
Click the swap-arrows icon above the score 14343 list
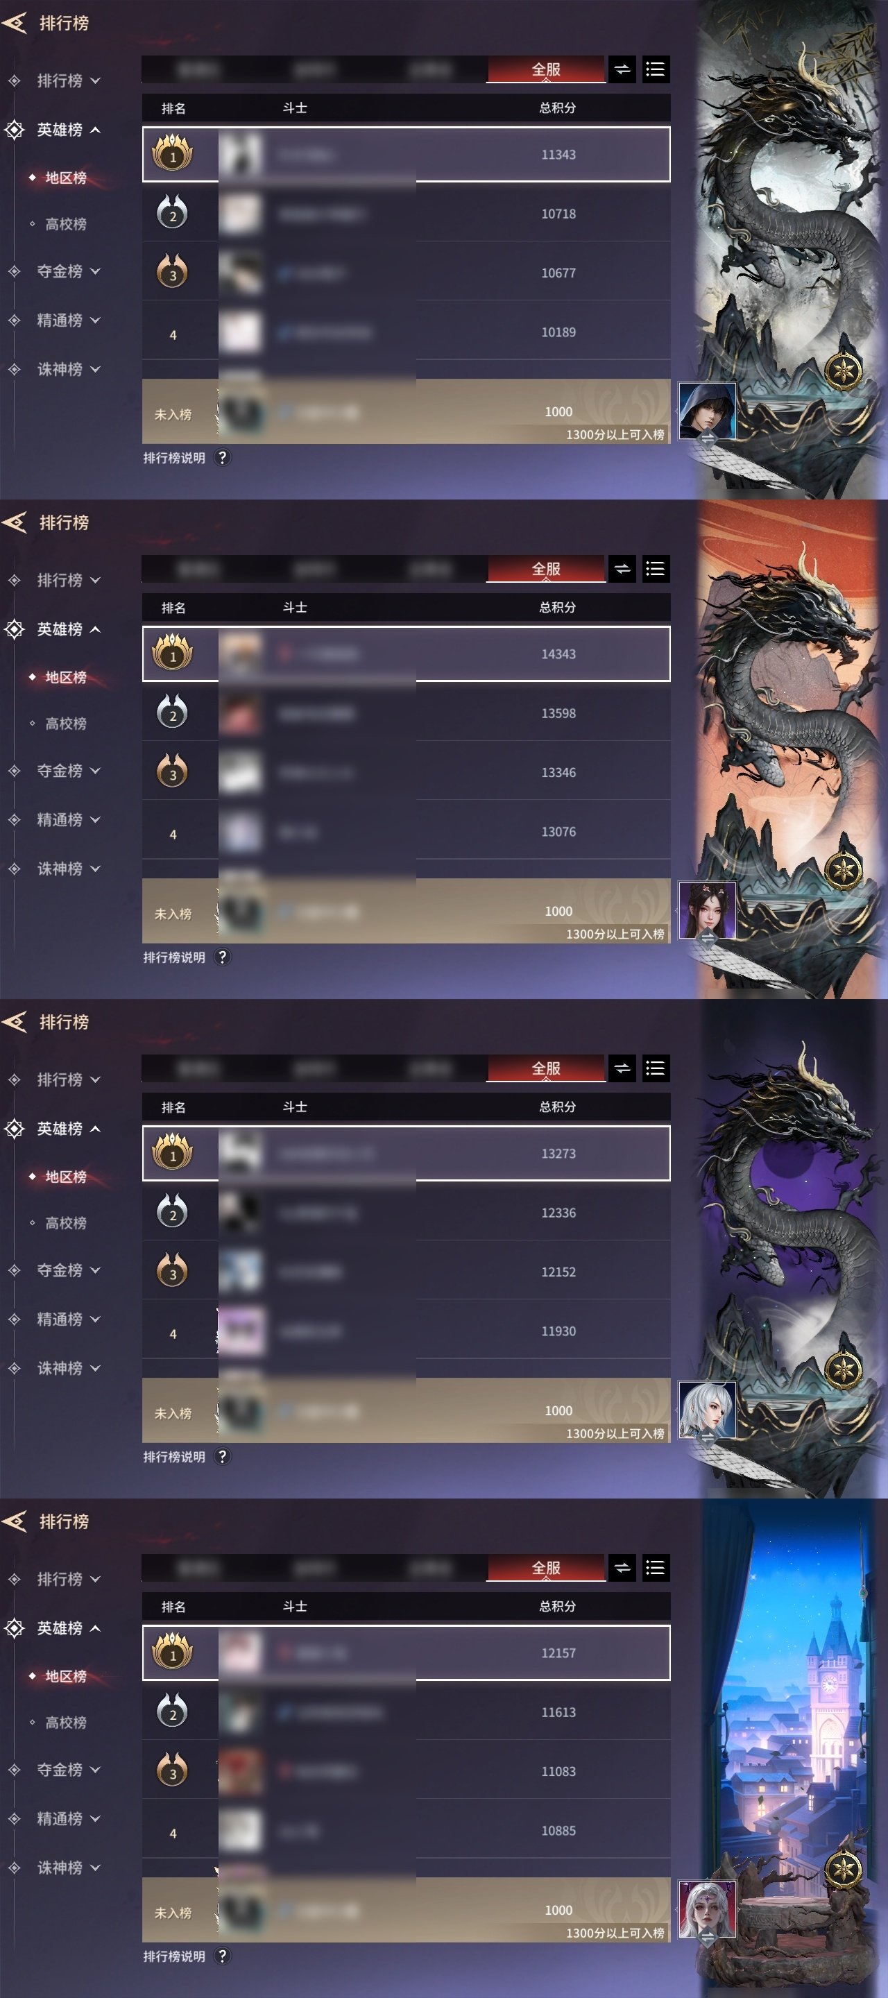click(x=622, y=570)
